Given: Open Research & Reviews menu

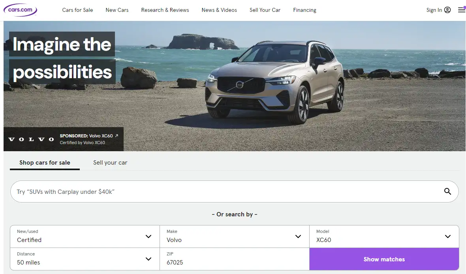Looking at the screenshot, I should pyautogui.click(x=165, y=10).
